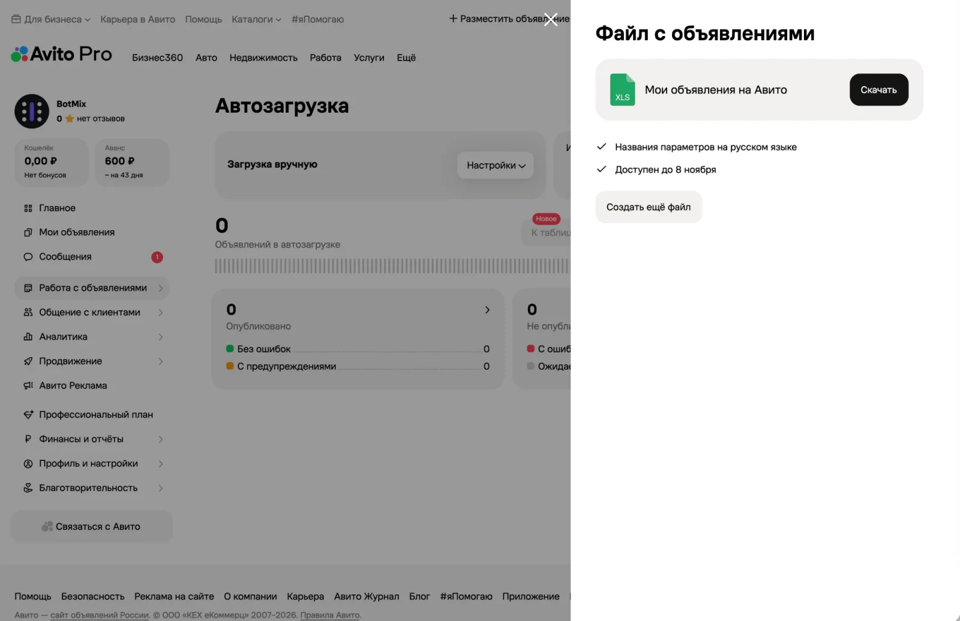Select the Работа с объявлениями icon
960x621 pixels.
[x=28, y=288]
